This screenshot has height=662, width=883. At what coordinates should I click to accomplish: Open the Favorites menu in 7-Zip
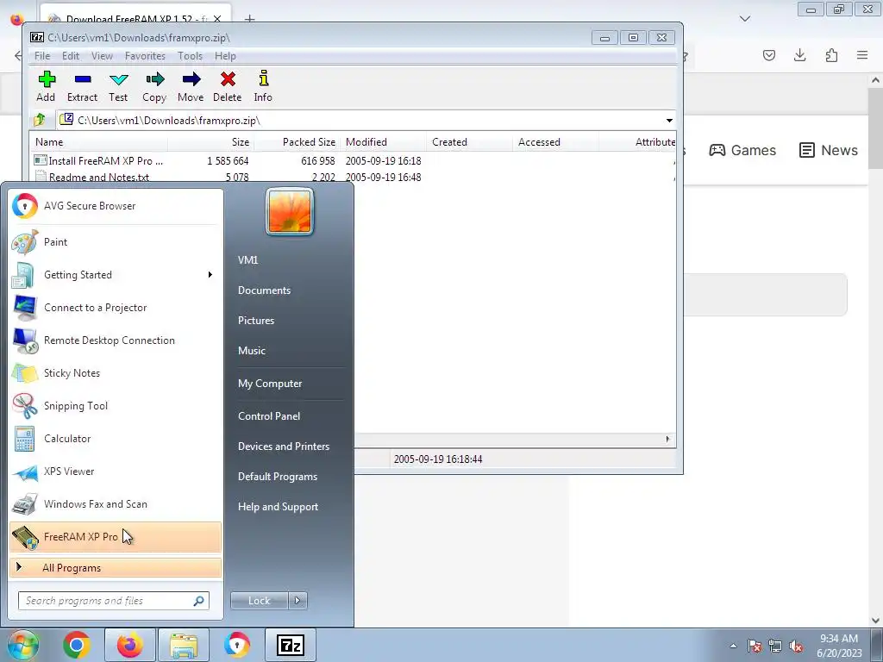(145, 56)
